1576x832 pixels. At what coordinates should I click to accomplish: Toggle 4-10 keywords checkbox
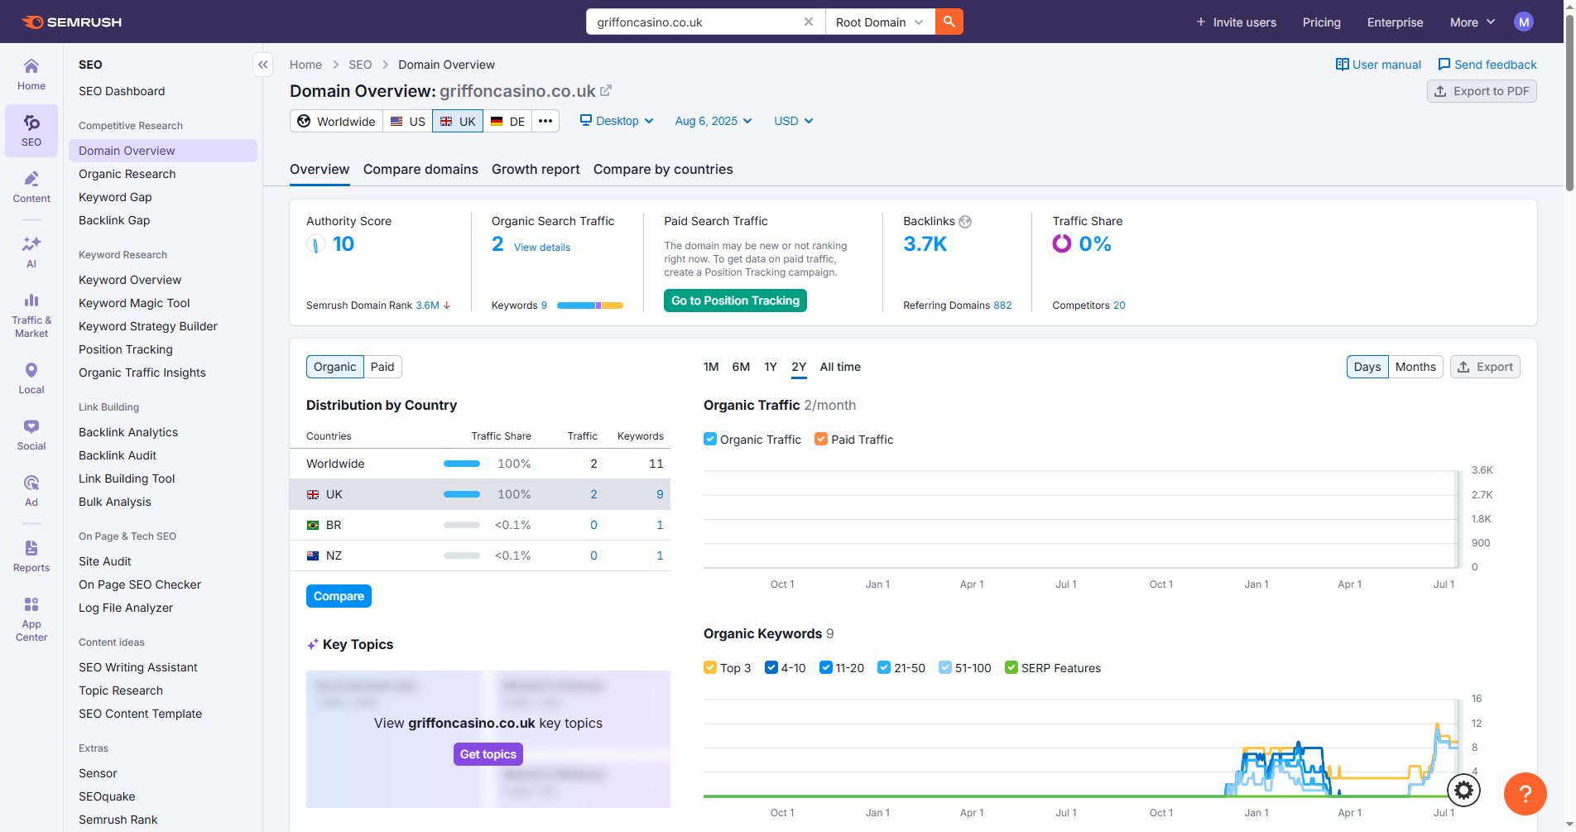(771, 667)
